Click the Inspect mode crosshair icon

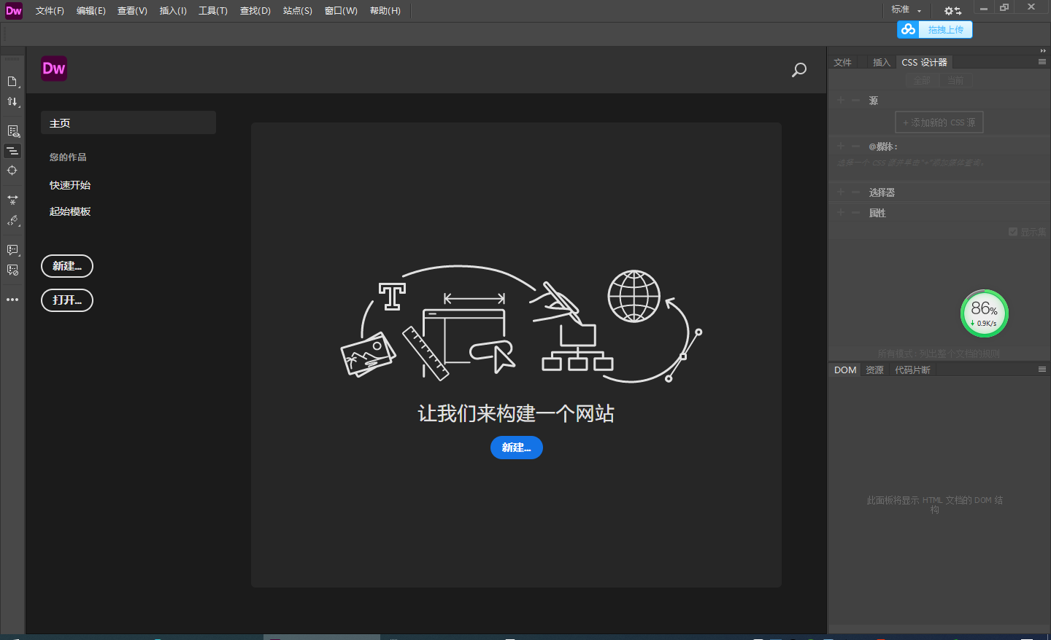tap(12, 171)
